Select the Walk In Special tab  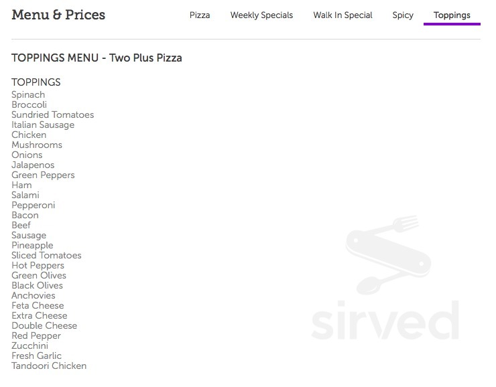click(x=343, y=15)
